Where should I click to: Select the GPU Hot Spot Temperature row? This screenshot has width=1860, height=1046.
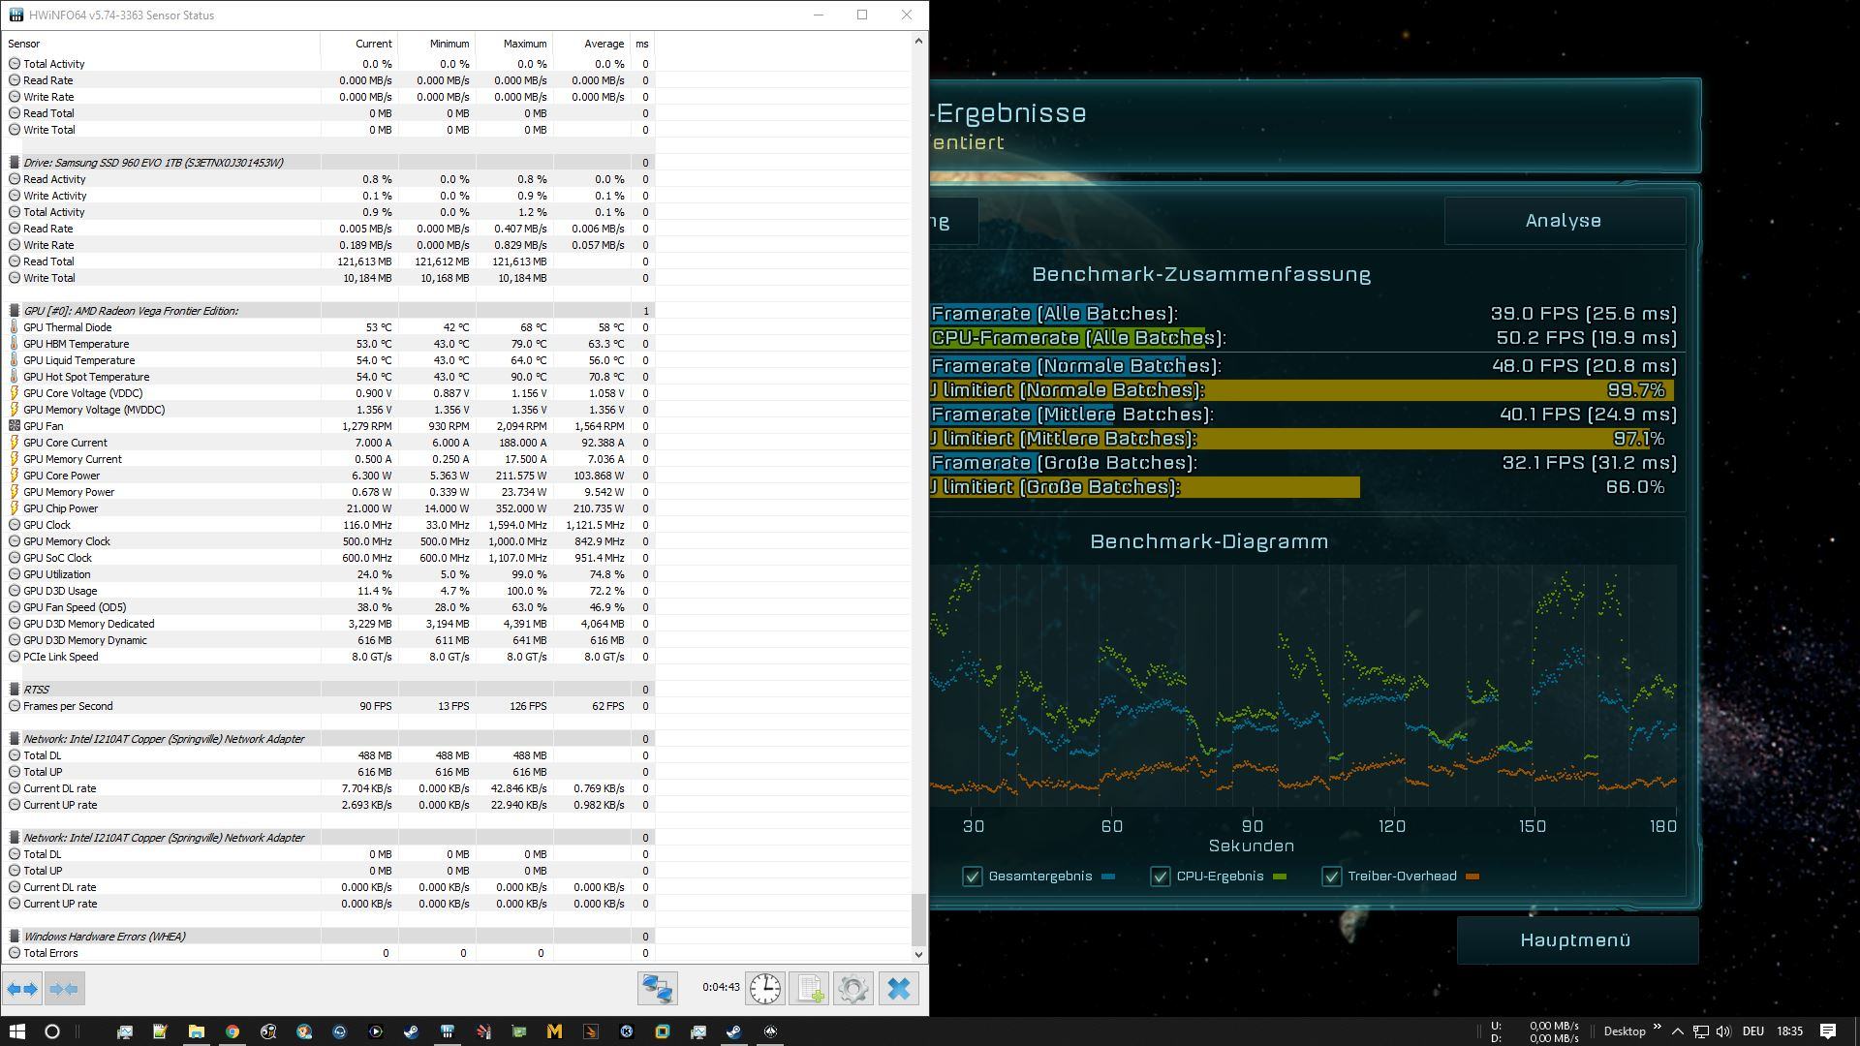[x=329, y=377]
